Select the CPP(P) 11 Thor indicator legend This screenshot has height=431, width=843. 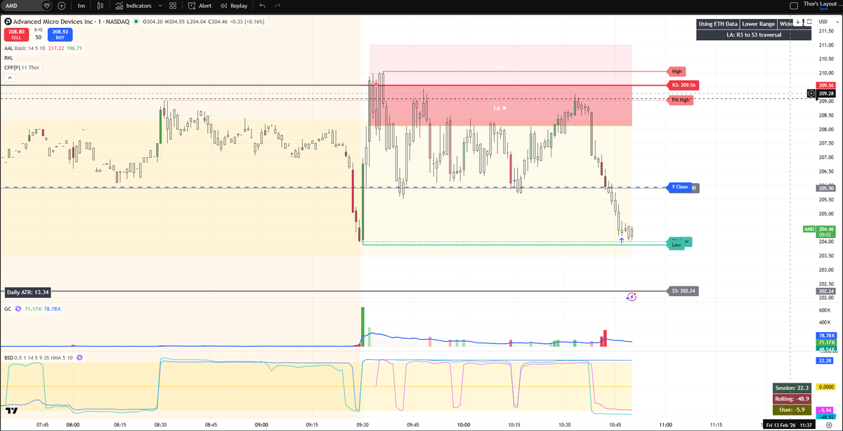click(x=22, y=67)
